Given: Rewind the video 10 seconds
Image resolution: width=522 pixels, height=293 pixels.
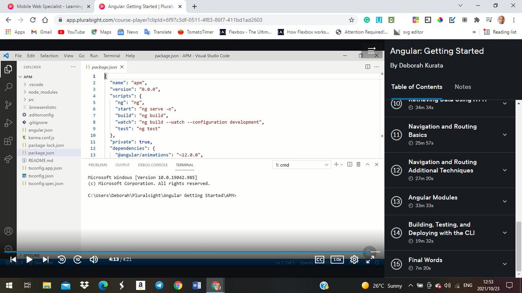Looking at the screenshot, I should [61, 260].
